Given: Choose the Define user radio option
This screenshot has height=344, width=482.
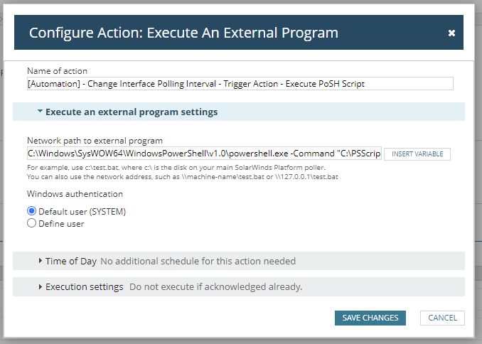Looking at the screenshot, I should click(31, 223).
